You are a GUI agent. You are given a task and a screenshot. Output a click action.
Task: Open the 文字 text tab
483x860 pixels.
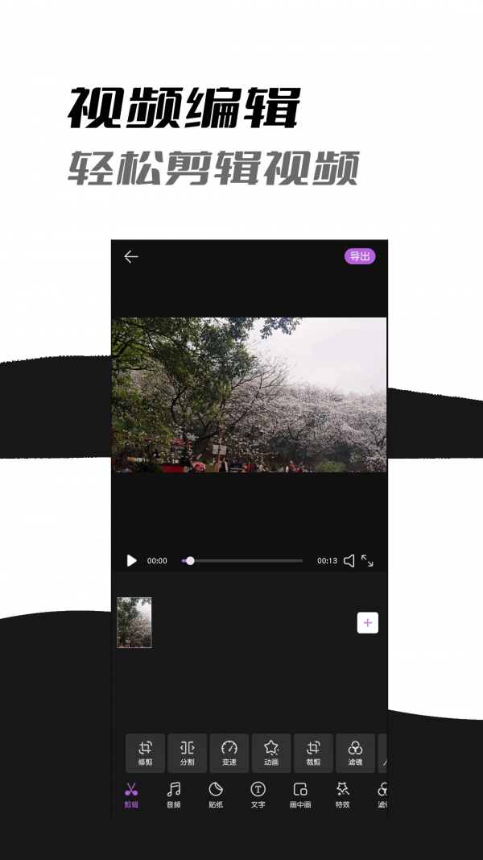[258, 794]
